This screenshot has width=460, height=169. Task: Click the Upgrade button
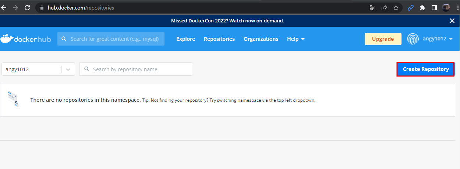click(x=383, y=39)
